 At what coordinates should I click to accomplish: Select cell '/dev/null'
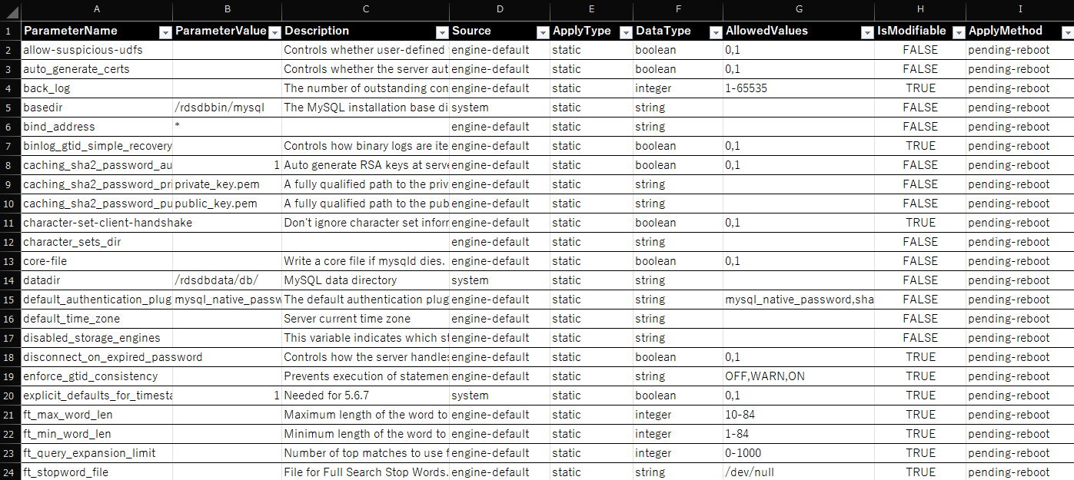[x=799, y=472]
